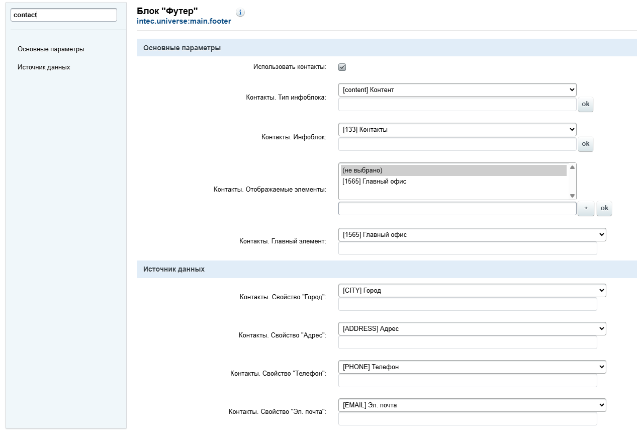This screenshot has height=434, width=637.
Task: Go to Источник данных in the sidebar
Action: pos(44,67)
